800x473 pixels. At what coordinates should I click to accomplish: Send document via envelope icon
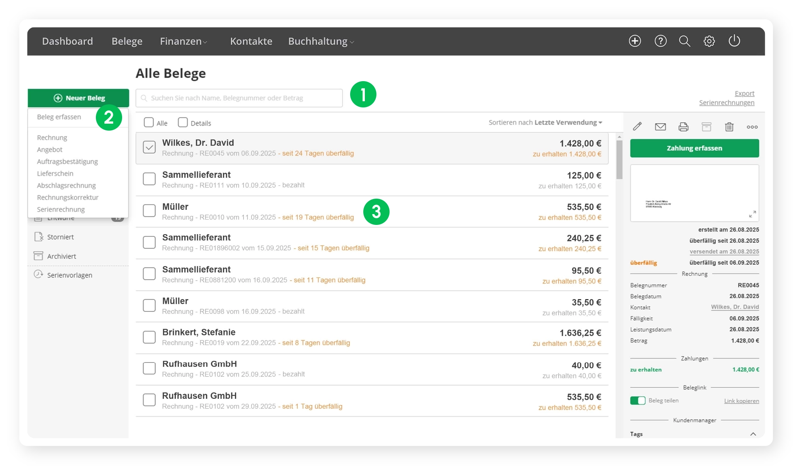click(x=660, y=126)
